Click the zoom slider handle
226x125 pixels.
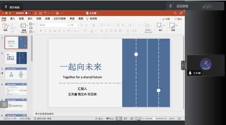click(154, 119)
